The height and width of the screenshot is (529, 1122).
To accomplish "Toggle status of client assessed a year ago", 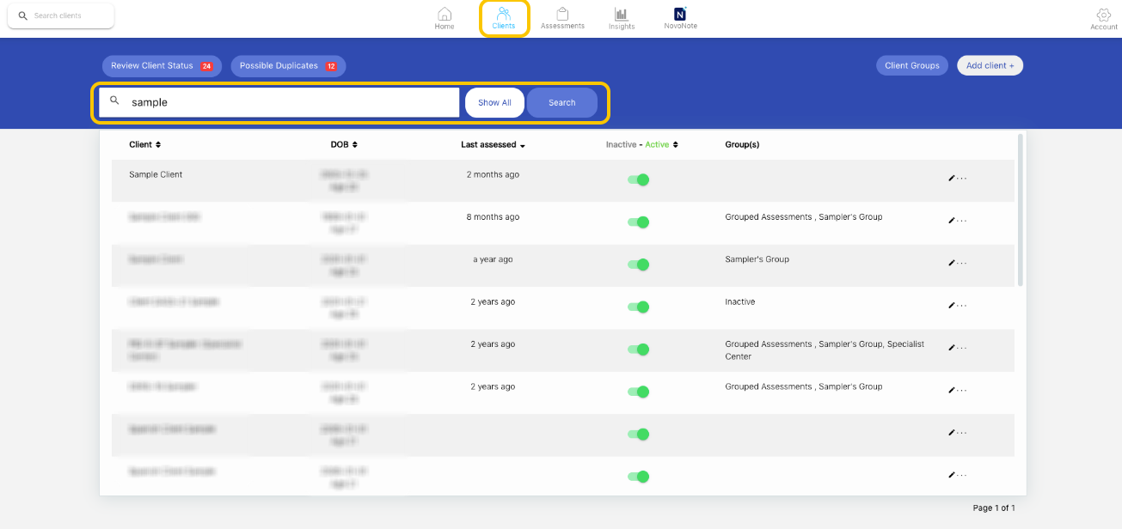I will pos(638,264).
